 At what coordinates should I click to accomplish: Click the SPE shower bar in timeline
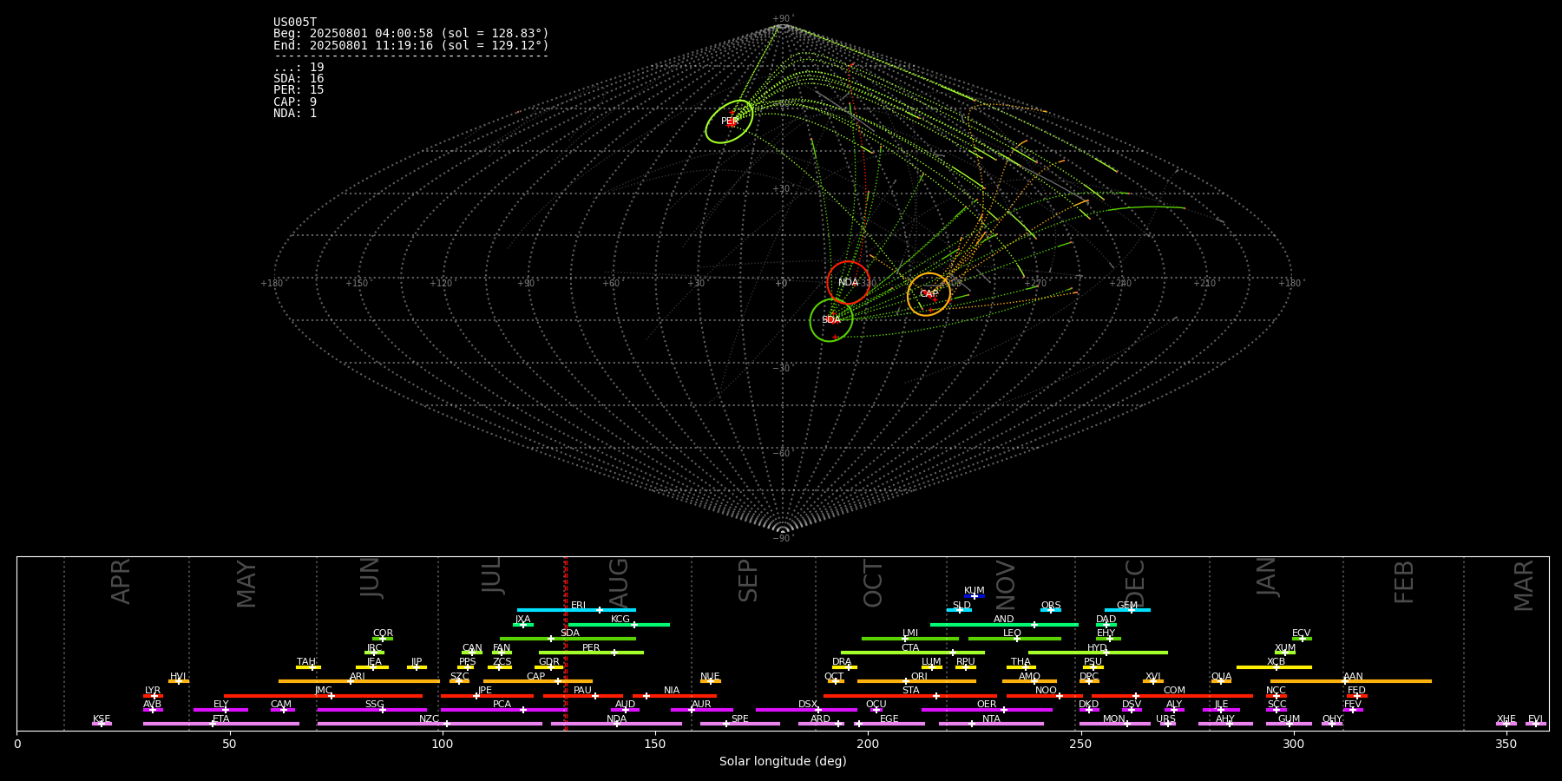coord(740,724)
